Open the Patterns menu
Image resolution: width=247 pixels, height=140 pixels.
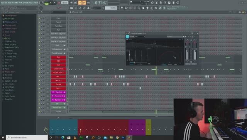(15, 3)
